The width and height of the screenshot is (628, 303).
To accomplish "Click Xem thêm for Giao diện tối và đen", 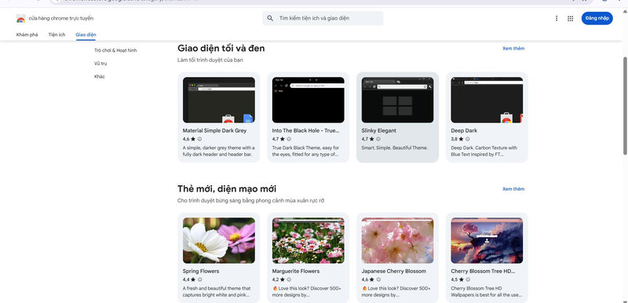I will [513, 49].
